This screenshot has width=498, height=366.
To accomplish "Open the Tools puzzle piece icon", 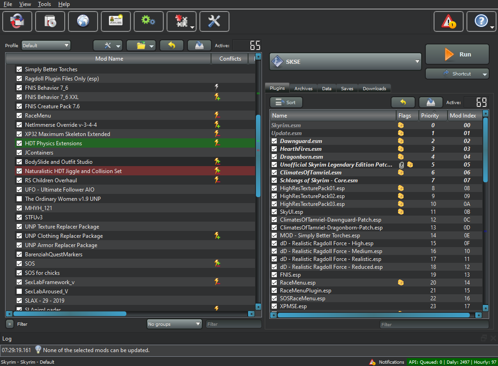I will tap(181, 21).
